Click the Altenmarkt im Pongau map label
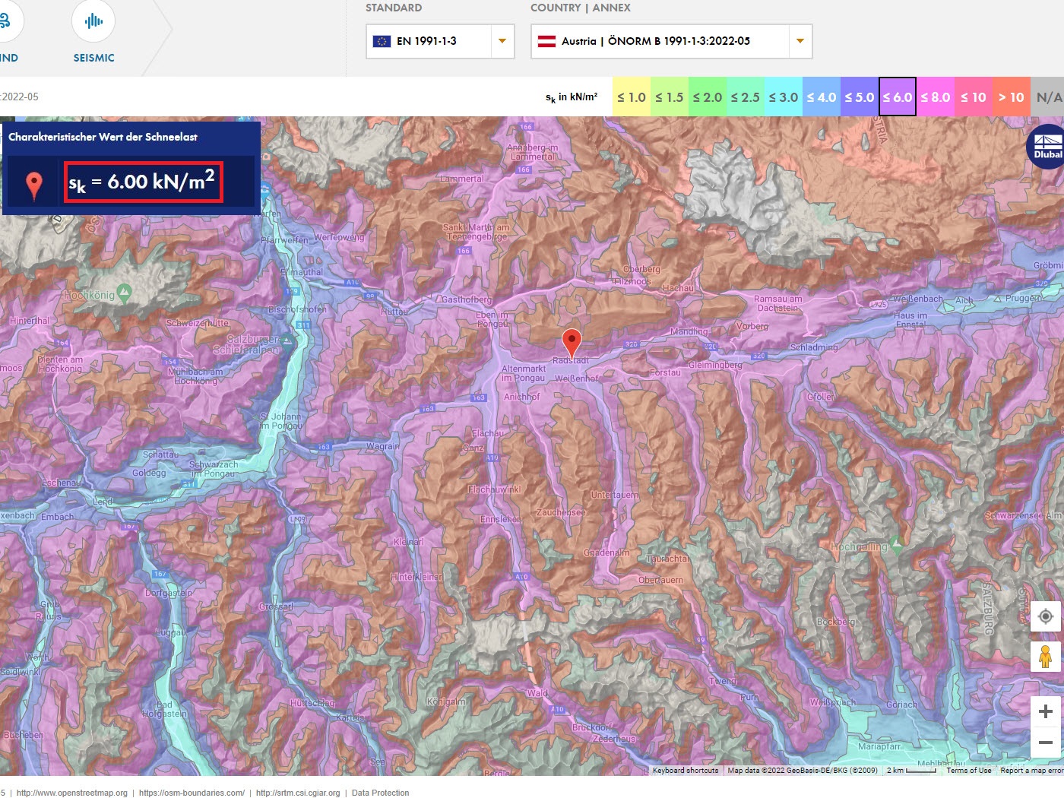The height and width of the screenshot is (798, 1064). [524, 373]
